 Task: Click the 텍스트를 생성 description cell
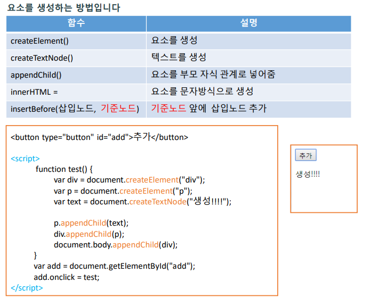point(249,58)
